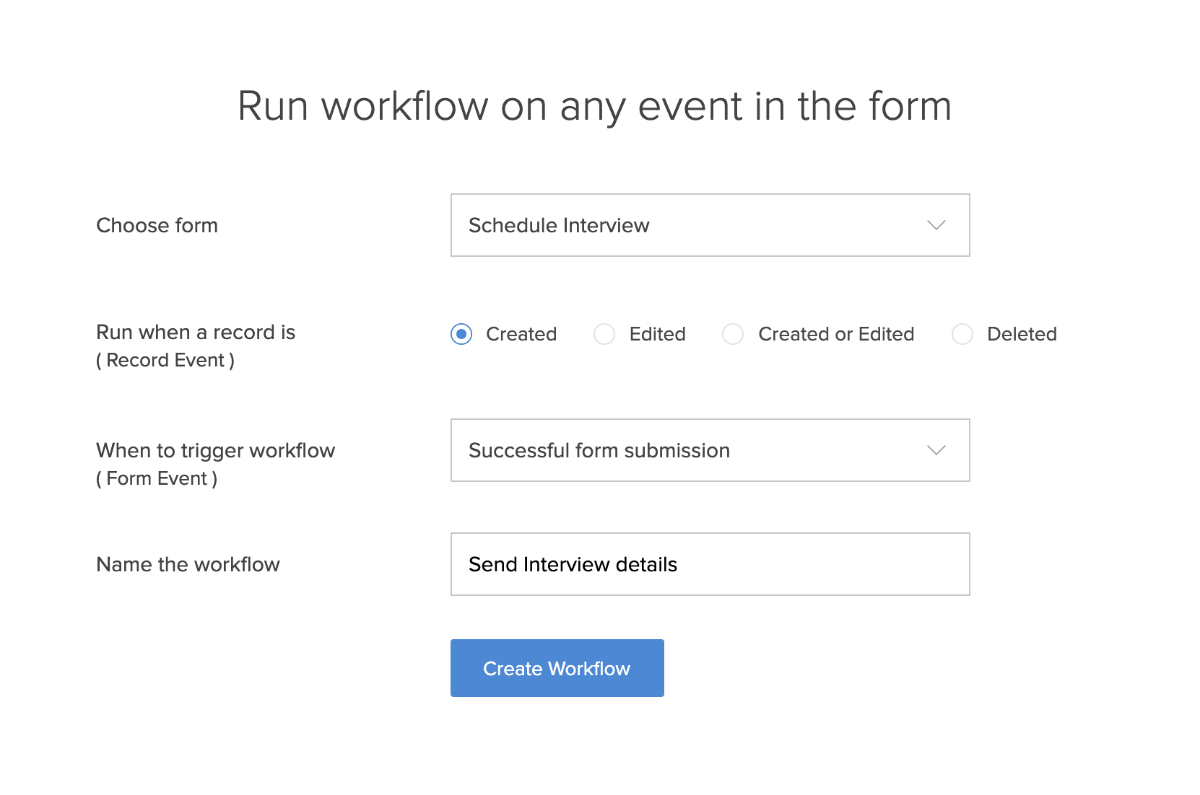Click the chevron arrow beside Successful form submission
This screenshot has width=1200, height=795.
936,450
